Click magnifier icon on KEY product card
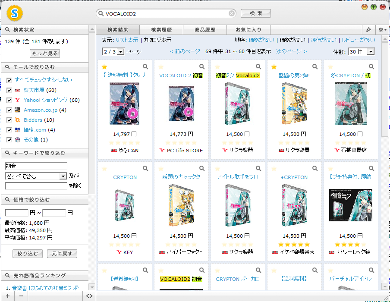This screenshot has height=302, width=390. click(145, 168)
